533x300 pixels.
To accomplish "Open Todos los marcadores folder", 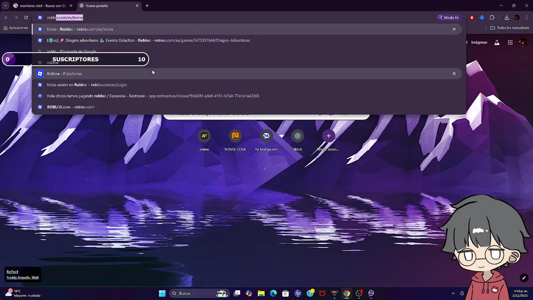I will [x=510, y=28].
